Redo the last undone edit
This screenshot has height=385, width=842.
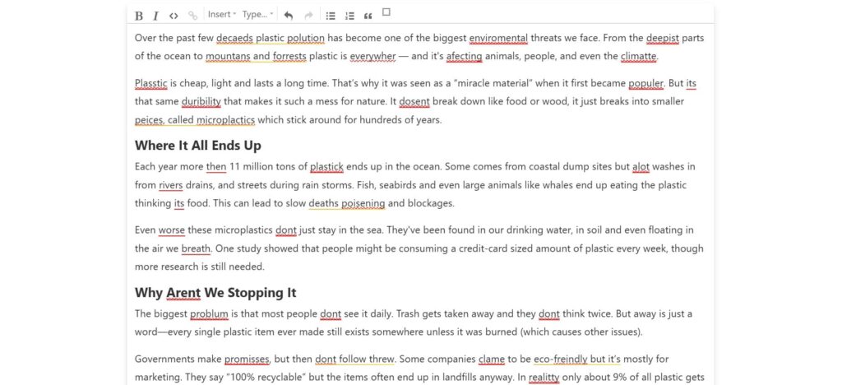tap(308, 16)
